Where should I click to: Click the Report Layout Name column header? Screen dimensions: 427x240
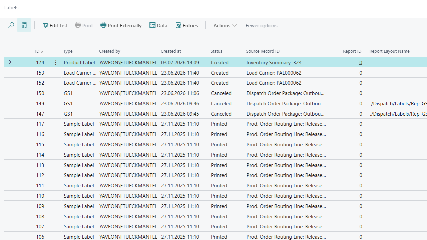pyautogui.click(x=389, y=51)
